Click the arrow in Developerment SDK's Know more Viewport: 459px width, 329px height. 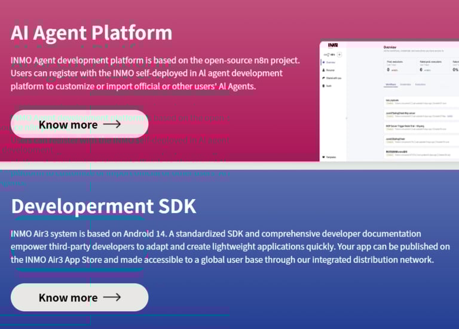click(x=112, y=297)
